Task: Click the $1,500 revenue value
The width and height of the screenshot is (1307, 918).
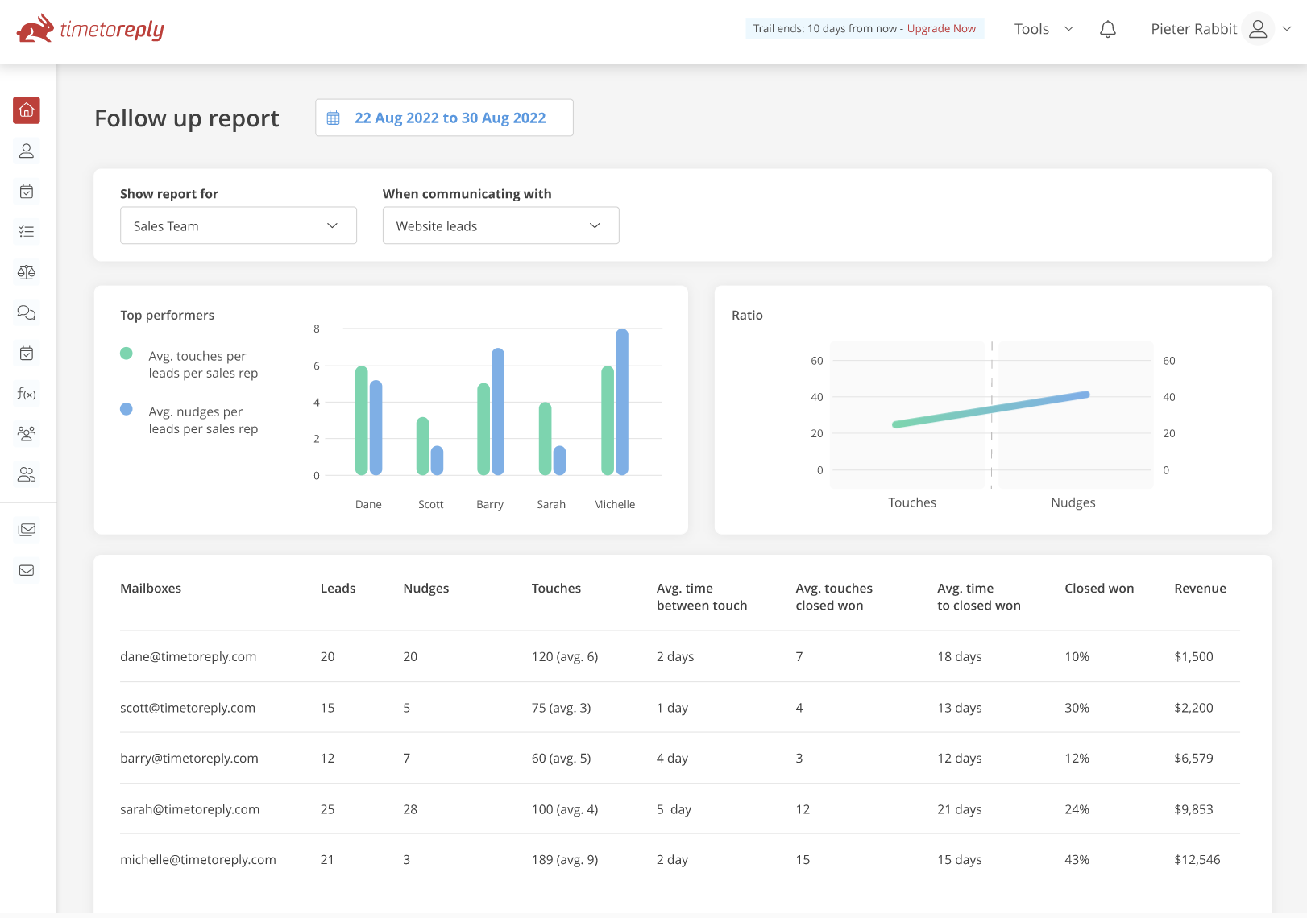Action: pyautogui.click(x=1193, y=656)
